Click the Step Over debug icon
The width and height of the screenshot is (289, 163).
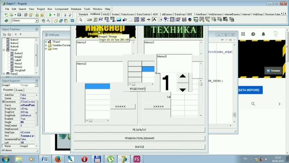(70, 15)
